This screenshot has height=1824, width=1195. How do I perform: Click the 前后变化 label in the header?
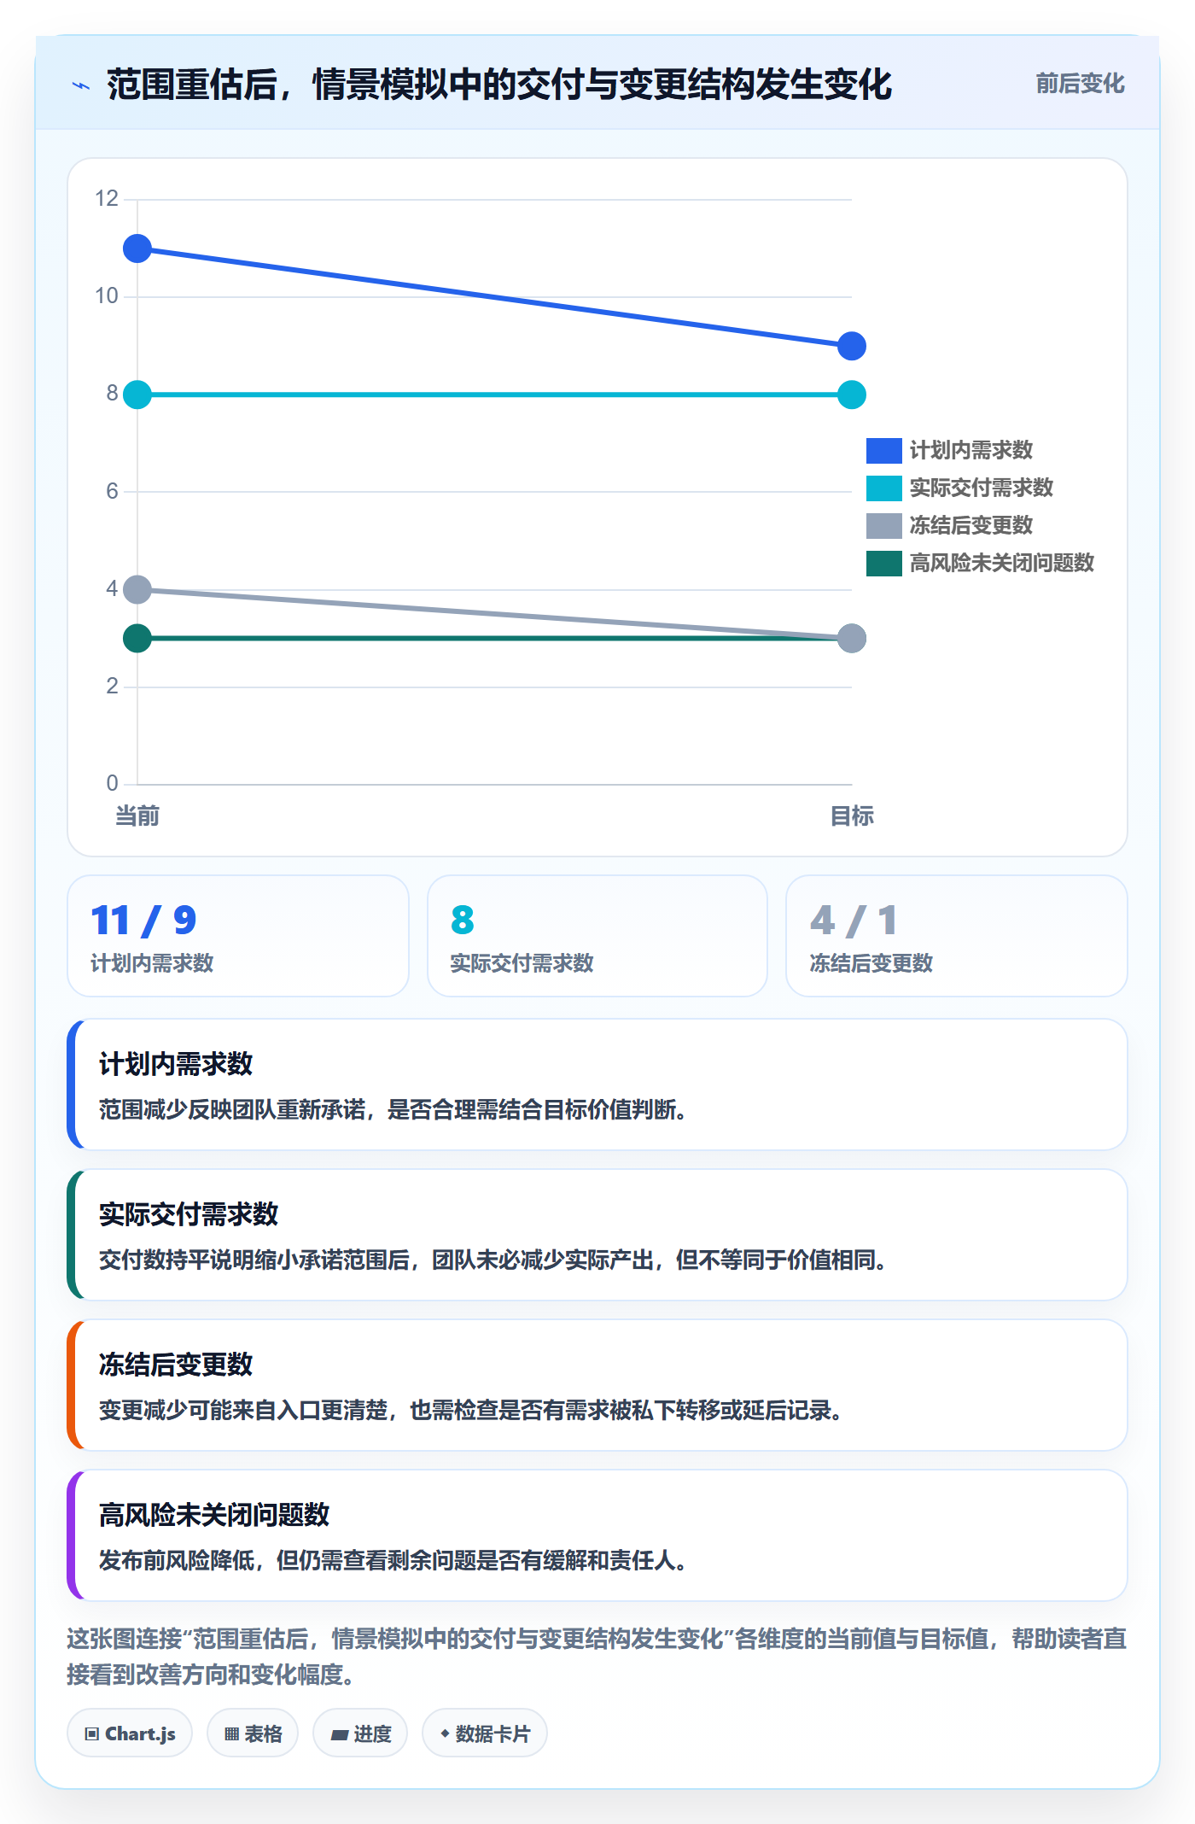tap(1080, 84)
